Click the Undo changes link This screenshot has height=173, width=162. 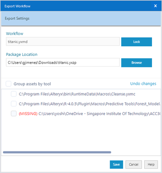coord(143,83)
